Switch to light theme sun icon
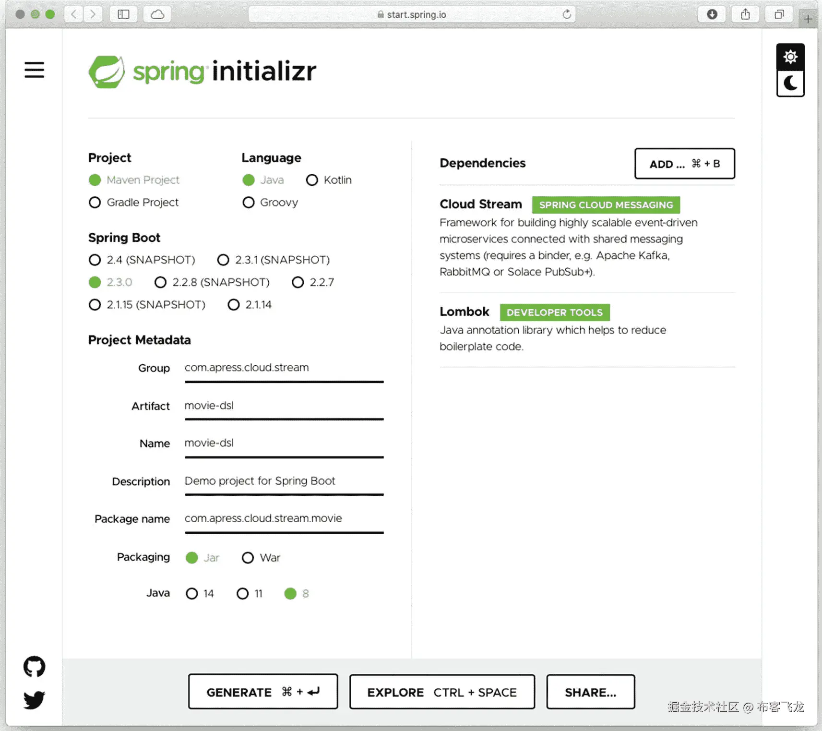 click(790, 57)
